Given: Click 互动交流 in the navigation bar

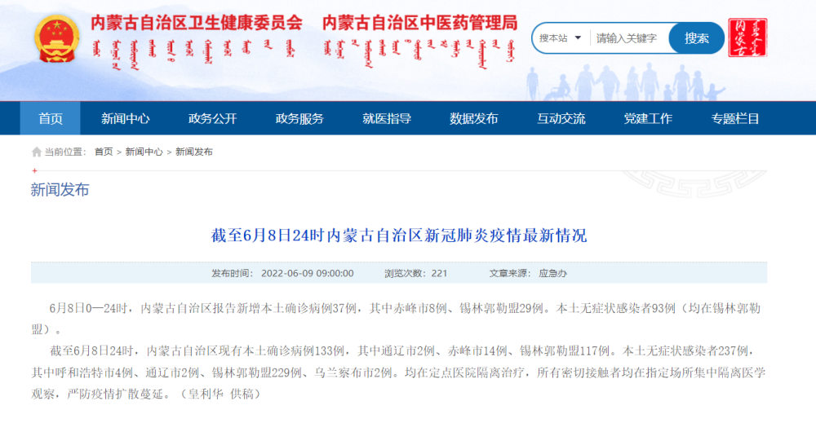Looking at the screenshot, I should tap(561, 118).
